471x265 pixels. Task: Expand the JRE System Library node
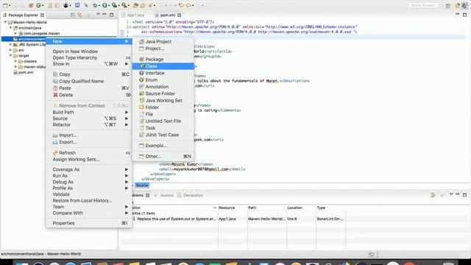tap(10, 44)
